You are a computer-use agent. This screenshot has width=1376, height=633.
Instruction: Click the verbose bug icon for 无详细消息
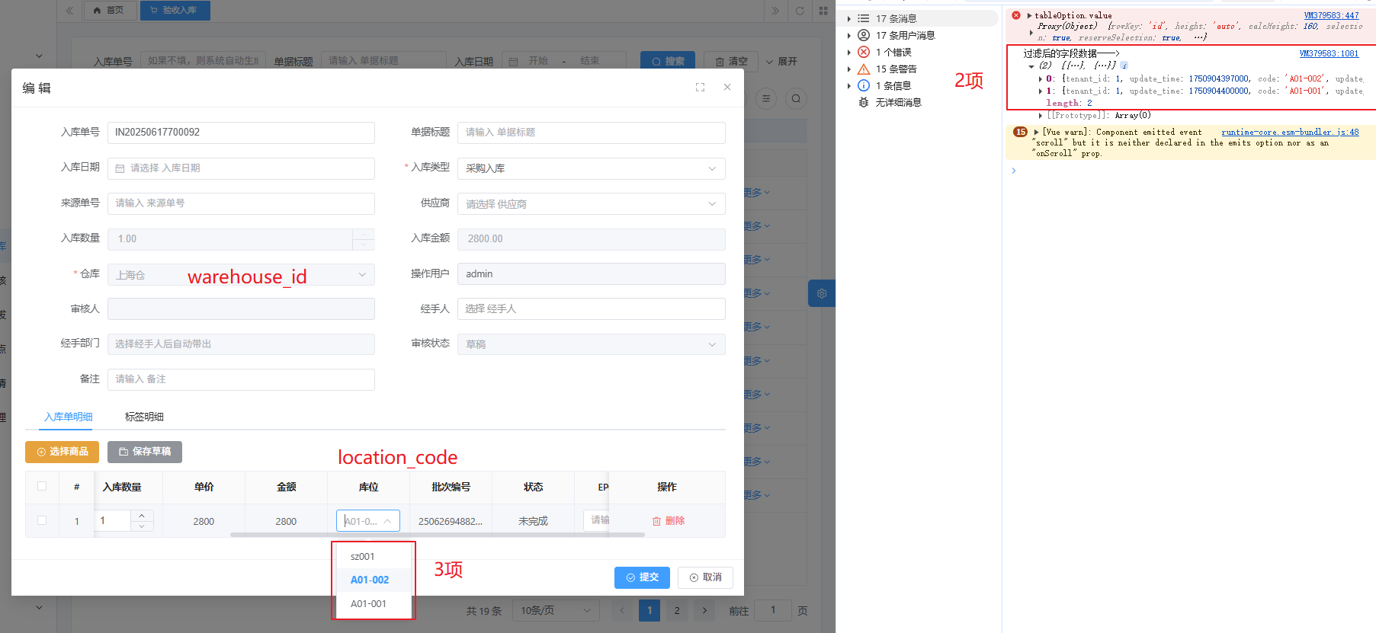[864, 102]
